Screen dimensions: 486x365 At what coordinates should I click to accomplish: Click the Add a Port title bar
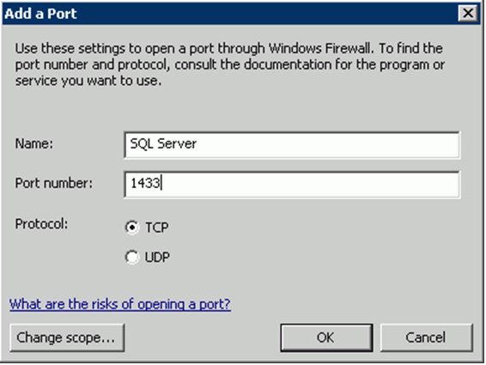pos(229,14)
